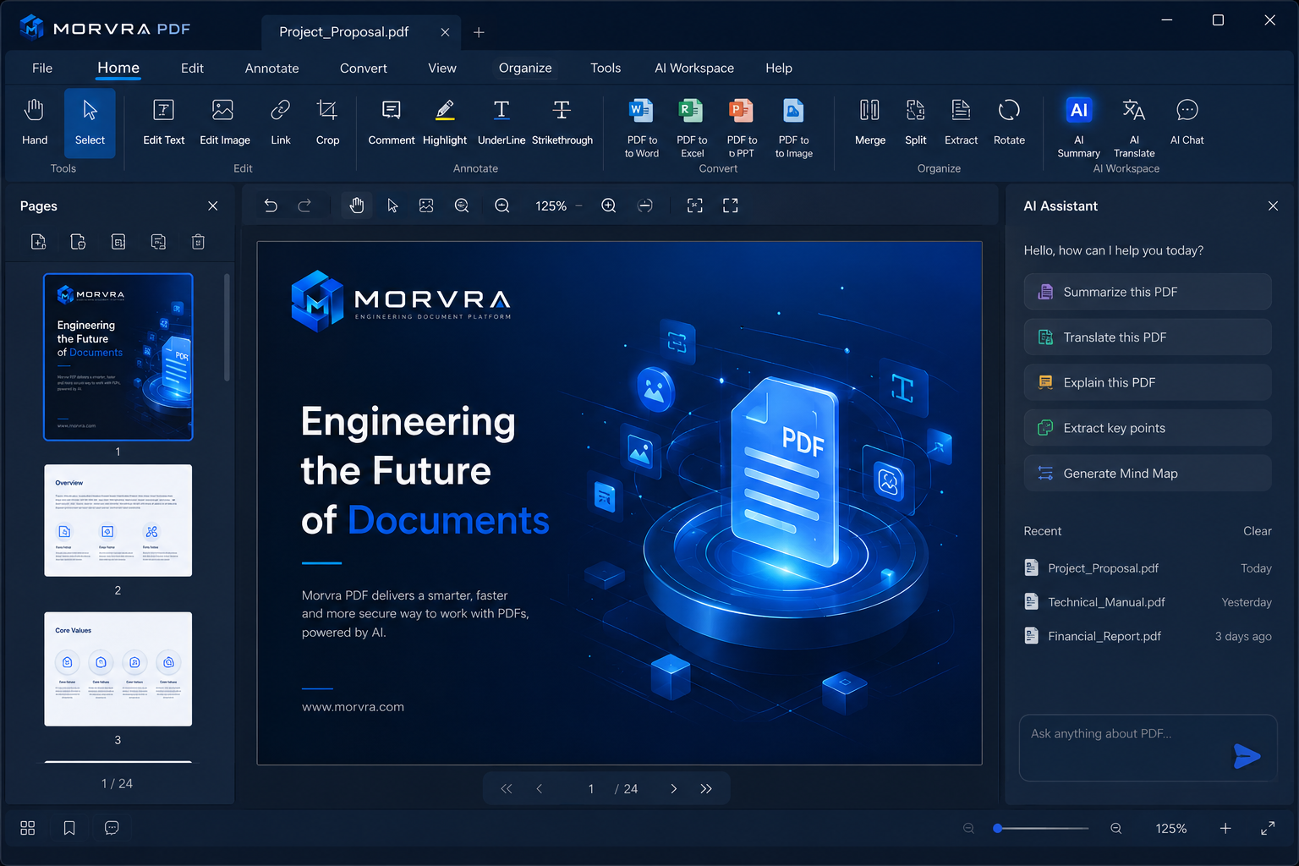The height and width of the screenshot is (866, 1299).
Task: Open the Edit Text tool
Action: [163, 122]
